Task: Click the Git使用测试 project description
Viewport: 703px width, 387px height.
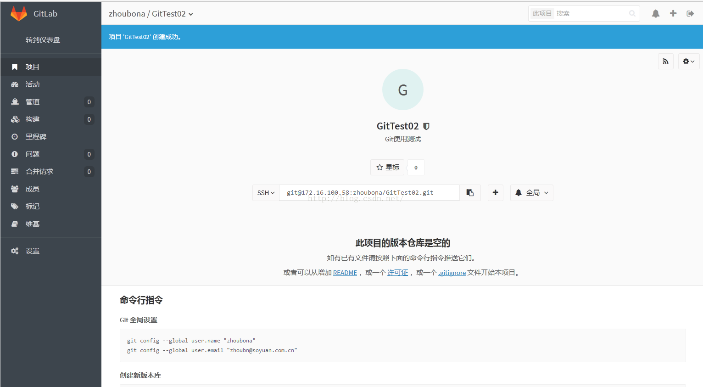Action: click(x=403, y=139)
